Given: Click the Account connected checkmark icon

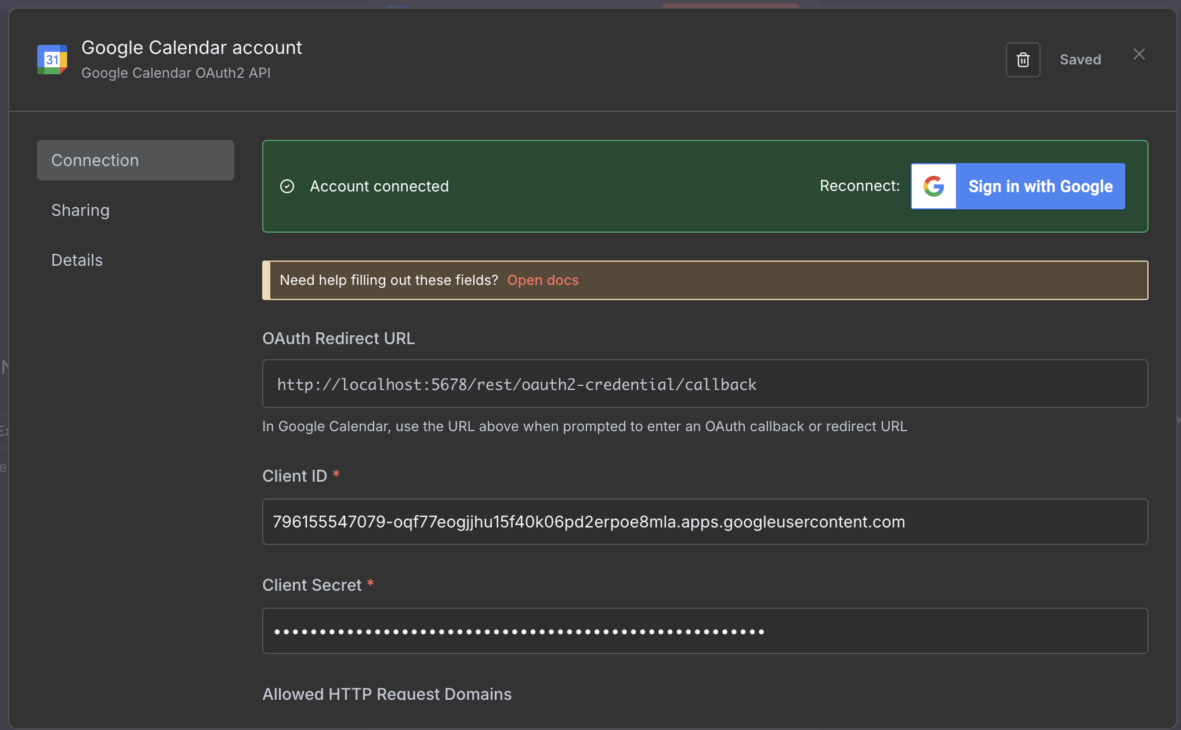Looking at the screenshot, I should [x=287, y=186].
